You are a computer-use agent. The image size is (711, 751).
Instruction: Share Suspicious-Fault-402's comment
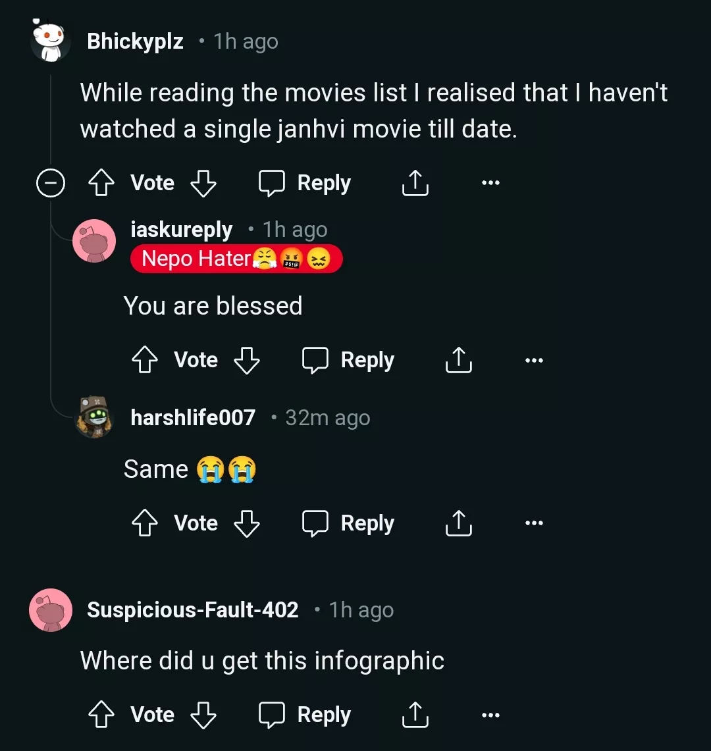point(415,715)
